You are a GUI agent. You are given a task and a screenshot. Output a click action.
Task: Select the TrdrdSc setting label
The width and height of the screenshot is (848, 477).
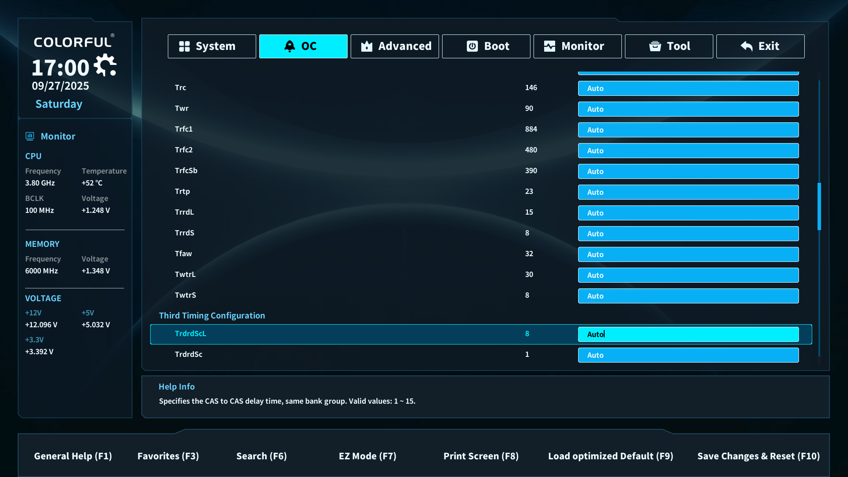(189, 354)
